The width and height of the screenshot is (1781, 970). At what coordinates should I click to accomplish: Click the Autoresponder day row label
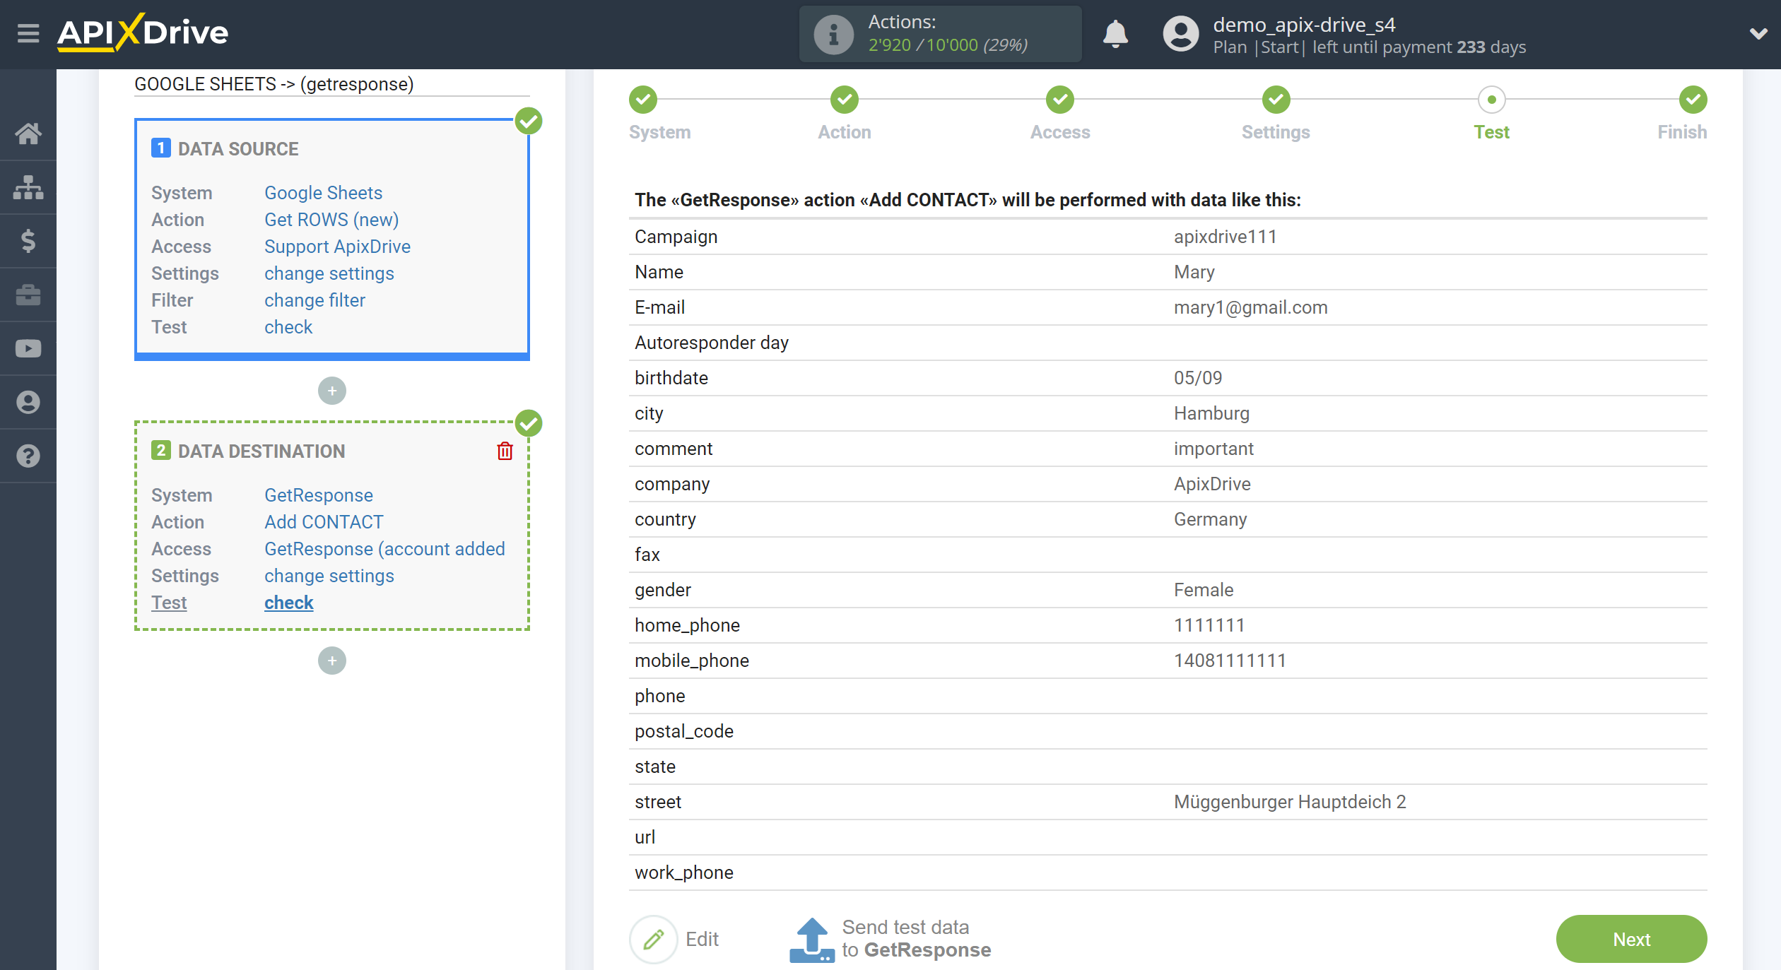pos(712,343)
